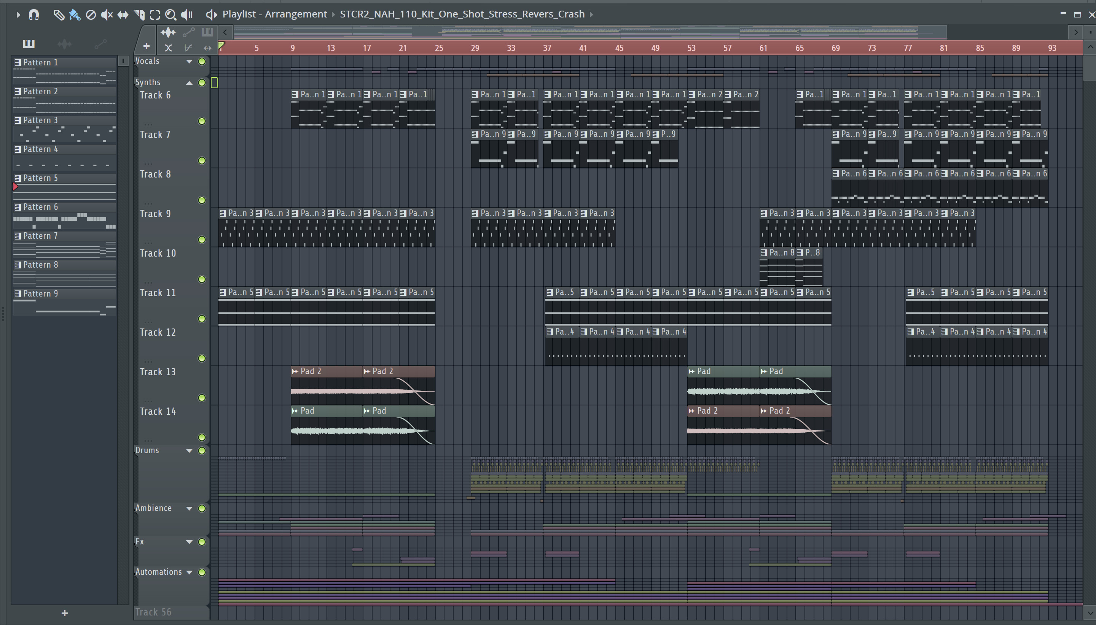Viewport: 1096px width, 625px height.
Task: Collapse the Synths track group
Action: click(x=189, y=82)
